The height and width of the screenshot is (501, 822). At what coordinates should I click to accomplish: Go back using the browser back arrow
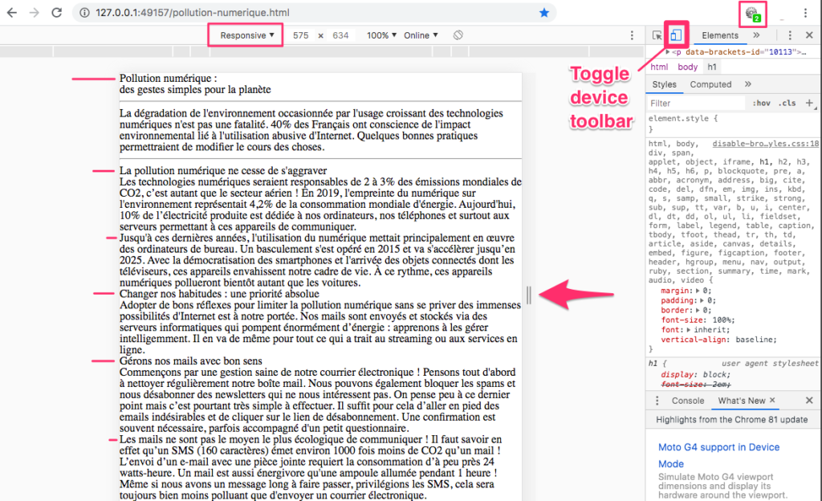point(12,13)
